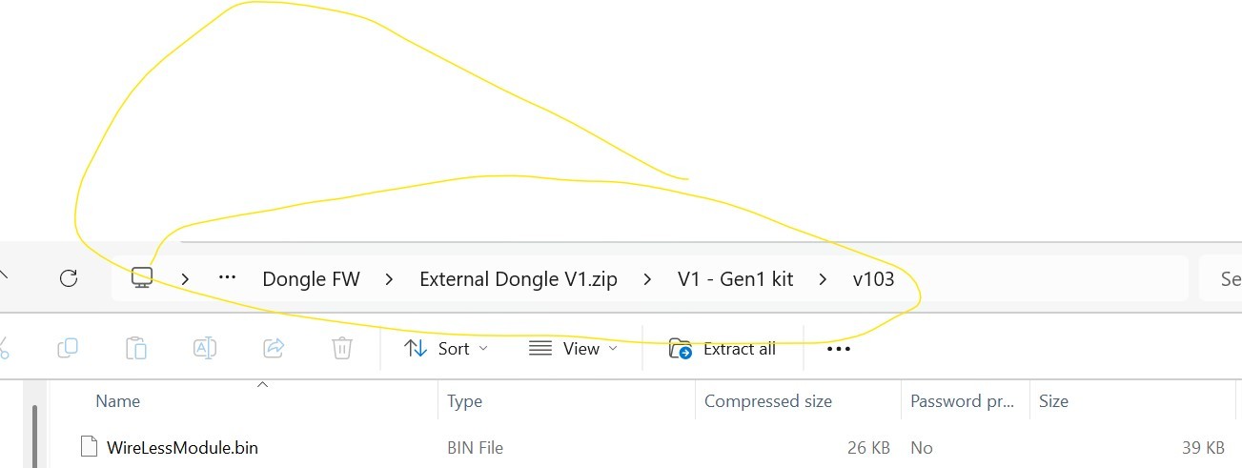
Task: Click the Paste clipboard icon
Action: click(x=136, y=348)
